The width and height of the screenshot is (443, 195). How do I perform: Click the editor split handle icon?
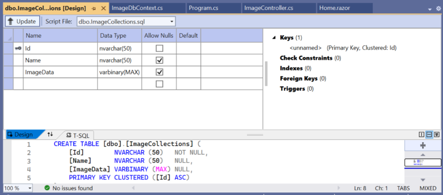coord(423,145)
